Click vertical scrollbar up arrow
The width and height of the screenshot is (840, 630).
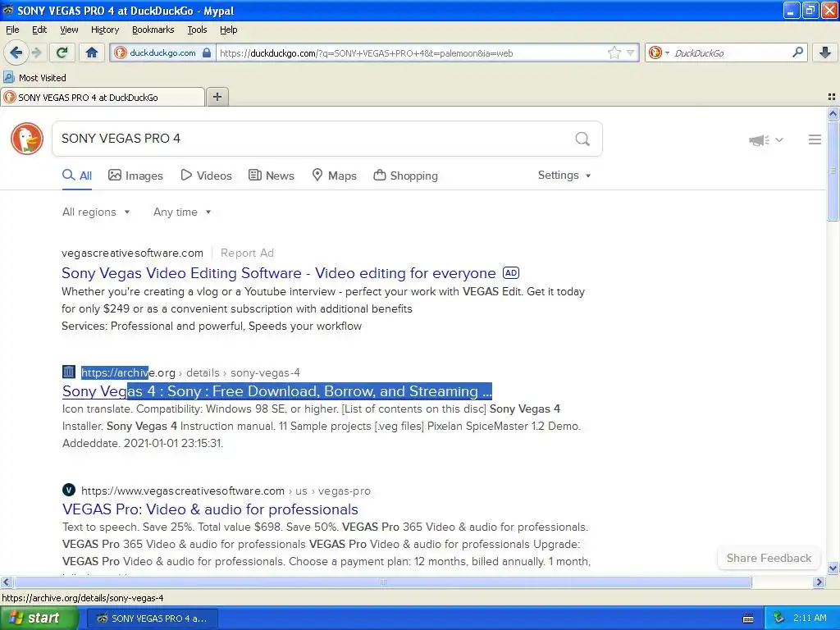pos(833,113)
